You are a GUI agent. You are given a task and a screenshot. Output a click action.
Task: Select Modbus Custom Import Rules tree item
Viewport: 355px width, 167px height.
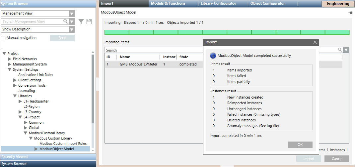click(x=63, y=144)
